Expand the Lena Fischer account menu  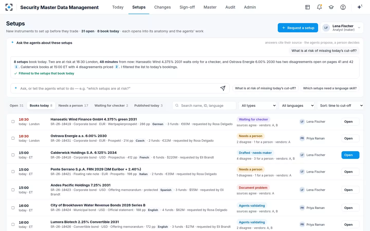(342, 28)
